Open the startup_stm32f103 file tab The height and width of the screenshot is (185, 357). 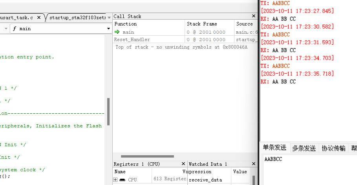click(77, 18)
